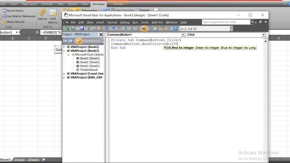Open Macro Security in Excel ribbon

(x=14, y=22)
